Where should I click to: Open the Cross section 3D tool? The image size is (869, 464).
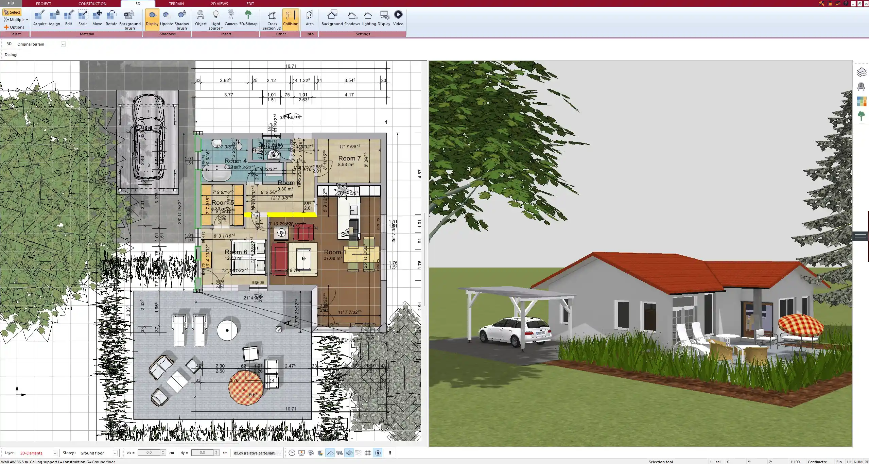click(272, 20)
